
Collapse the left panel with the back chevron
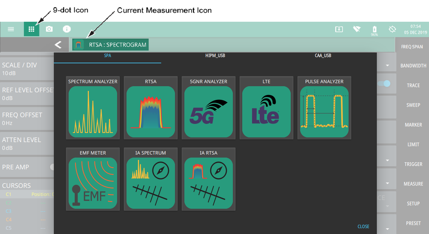click(x=58, y=44)
